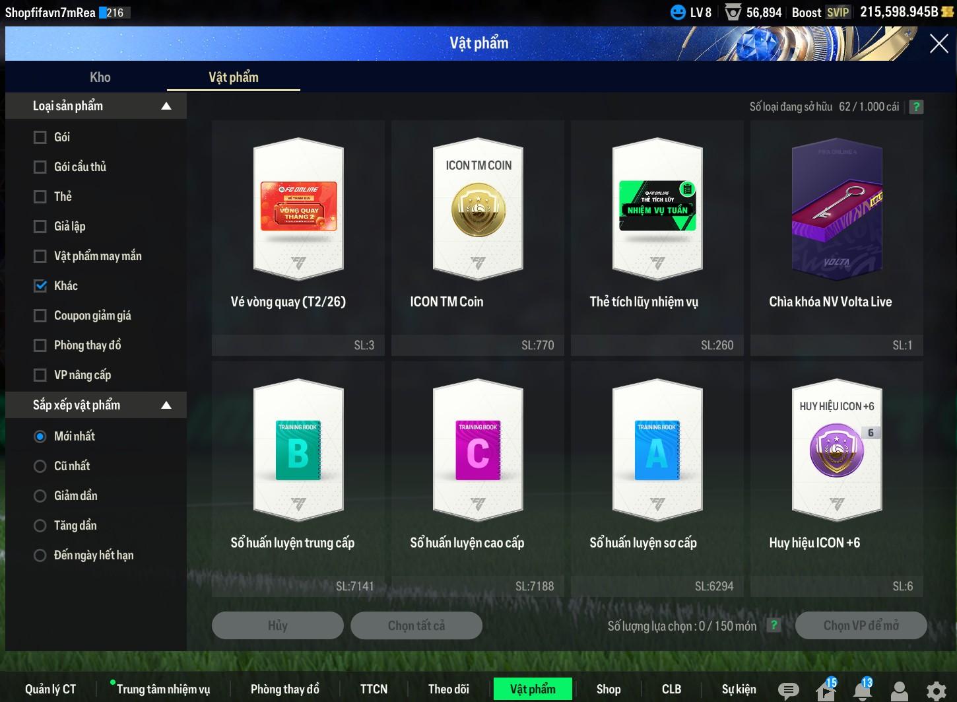Click the Chọn tất cả button
The image size is (957, 702).
point(416,625)
